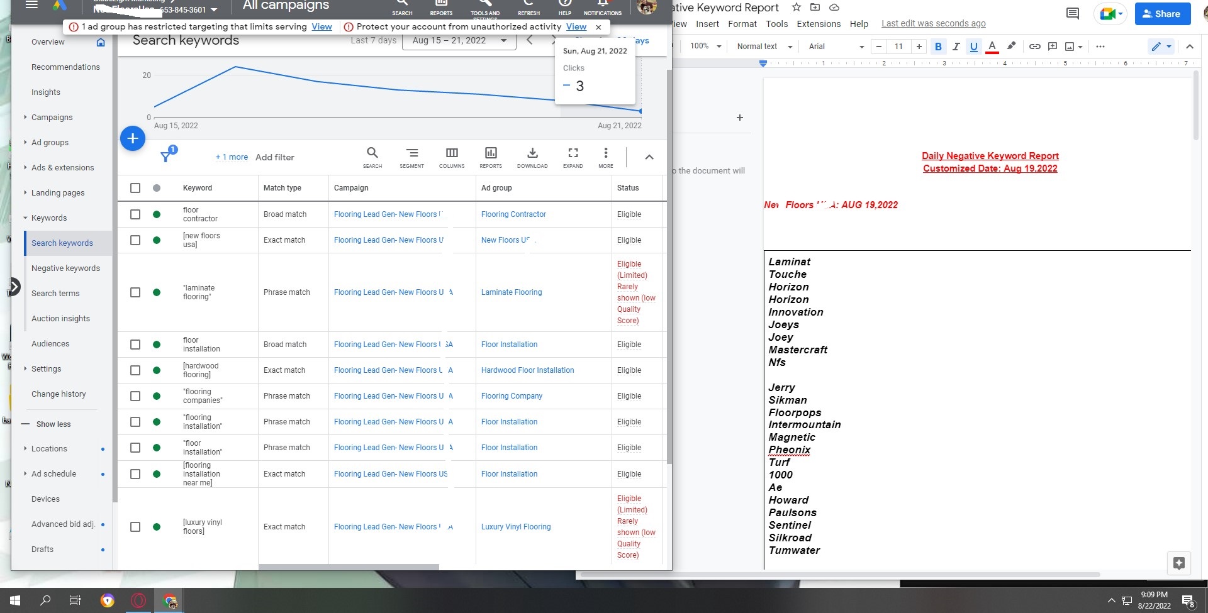Expand Campaigns in the left navigation

[x=25, y=117]
